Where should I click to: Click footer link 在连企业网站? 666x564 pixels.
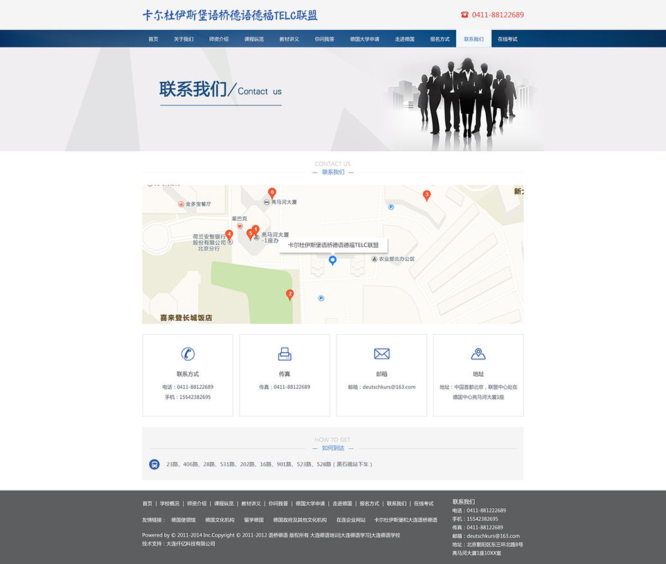click(351, 520)
